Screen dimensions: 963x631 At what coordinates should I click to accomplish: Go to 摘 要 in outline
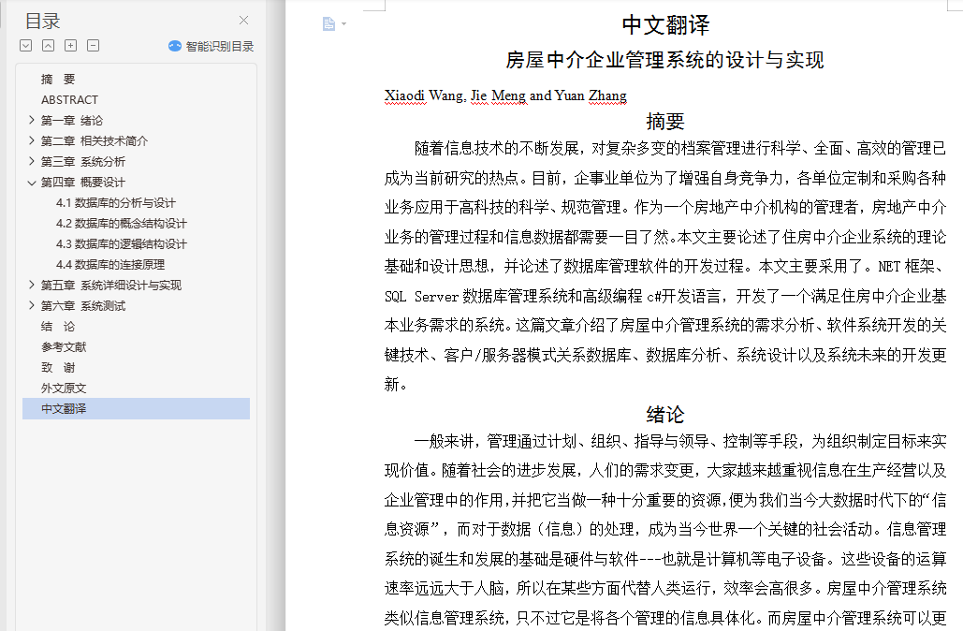point(58,80)
